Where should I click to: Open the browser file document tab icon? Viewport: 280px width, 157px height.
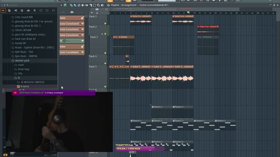pos(9,10)
